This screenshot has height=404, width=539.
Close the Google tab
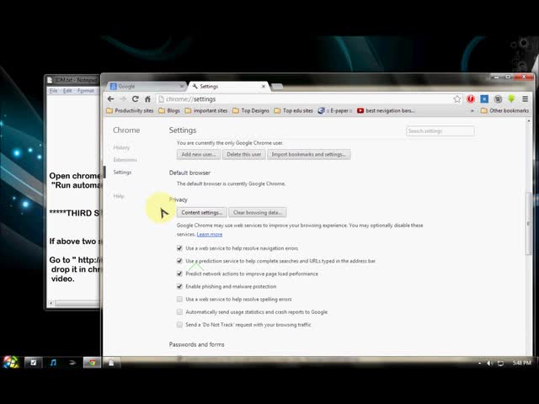[182, 86]
